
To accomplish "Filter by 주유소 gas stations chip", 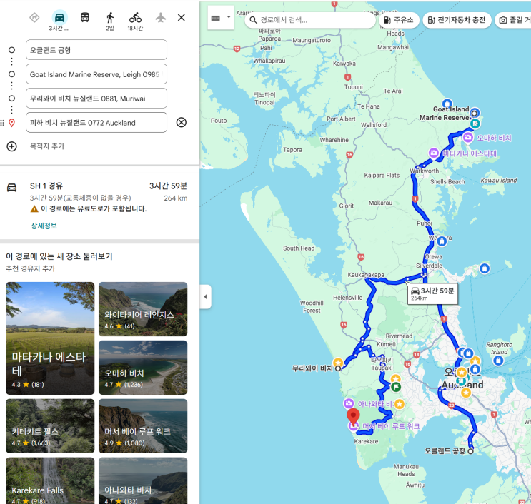I will pyautogui.click(x=399, y=20).
